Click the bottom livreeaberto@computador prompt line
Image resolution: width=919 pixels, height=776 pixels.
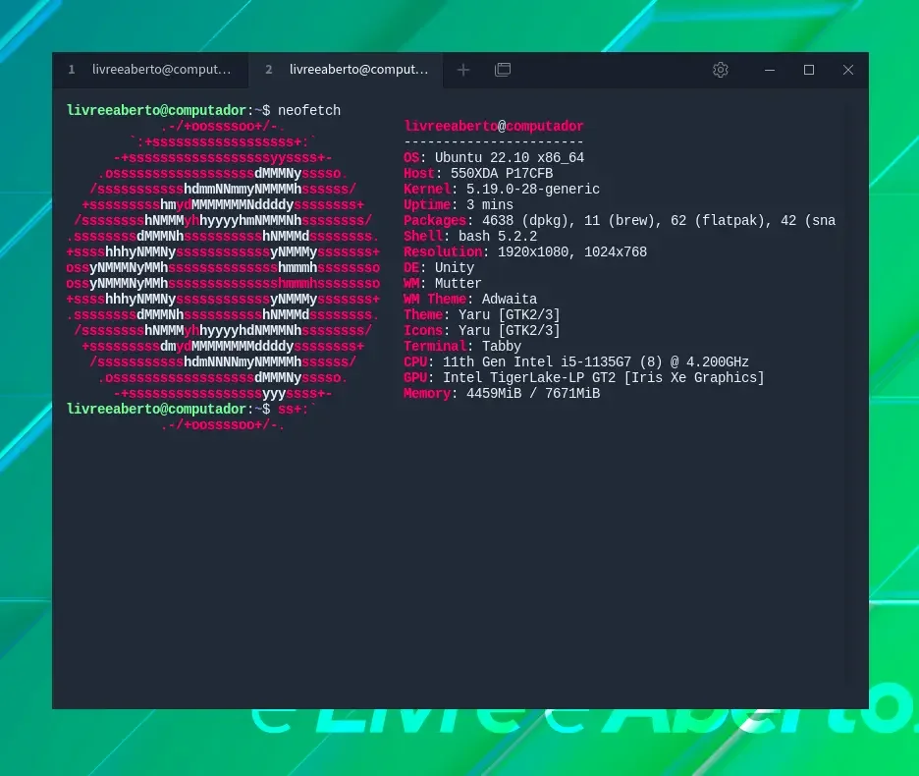(x=191, y=409)
